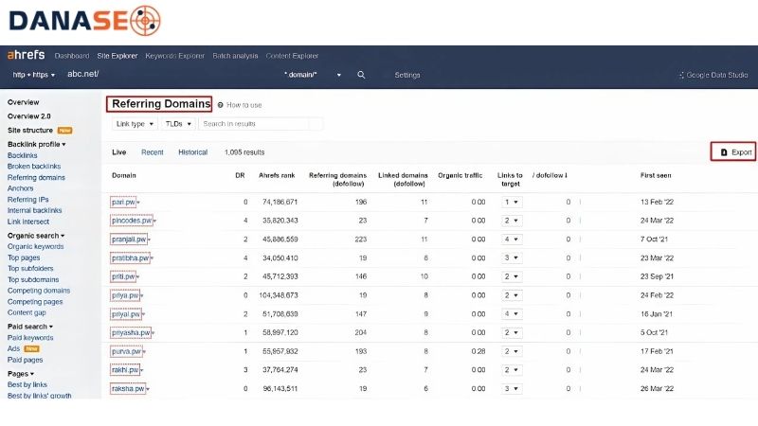Viewport: 758px width, 426px height.
Task: Open the pincodes.pw domain link
Action: [132, 221]
